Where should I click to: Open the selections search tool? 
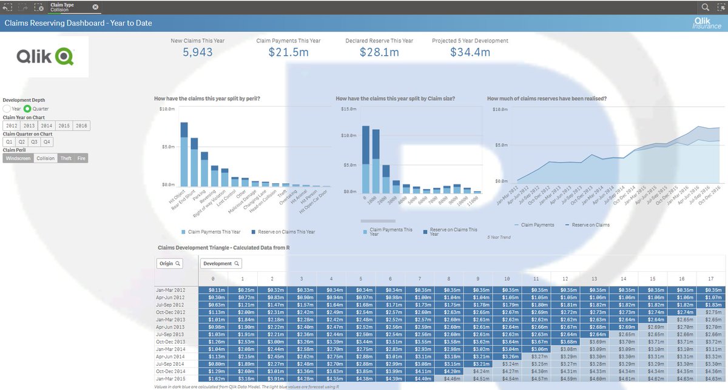coord(705,7)
